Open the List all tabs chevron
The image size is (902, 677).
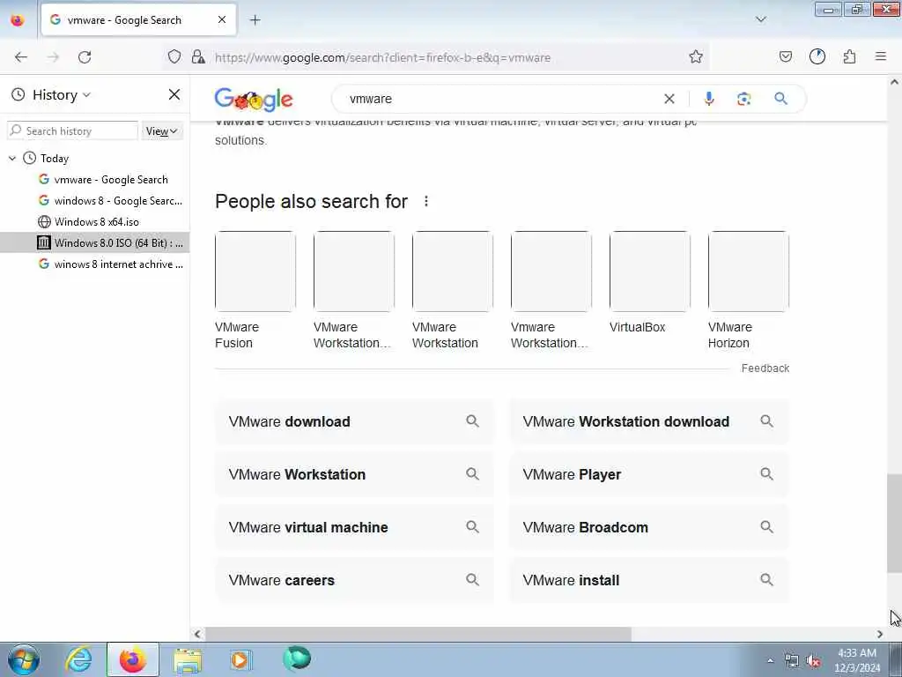tap(760, 19)
